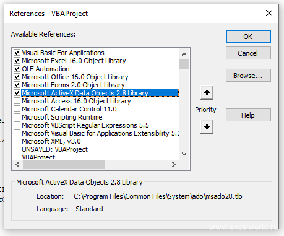Open Browse... to add a reference file
The width and height of the screenshot is (284, 236).
tap(248, 76)
